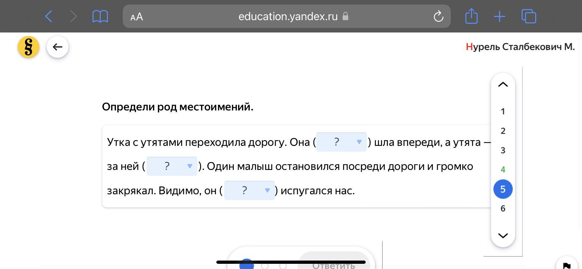Open Safari bookmarks book icon
Image resolution: width=582 pixels, height=269 pixels.
(x=100, y=16)
